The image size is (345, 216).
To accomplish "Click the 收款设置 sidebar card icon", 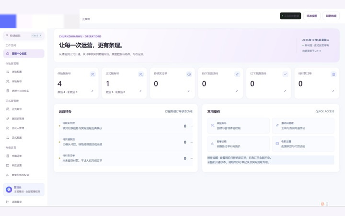I will pyautogui.click(x=8, y=165).
